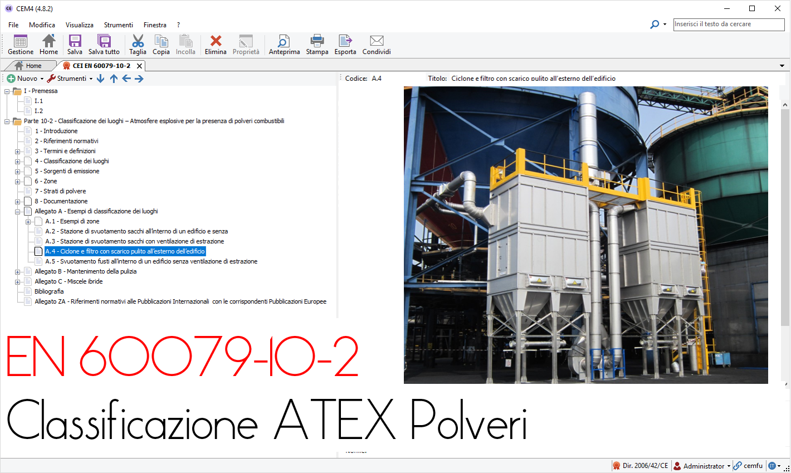
Task: Click the search text input field
Action: [x=728, y=25]
